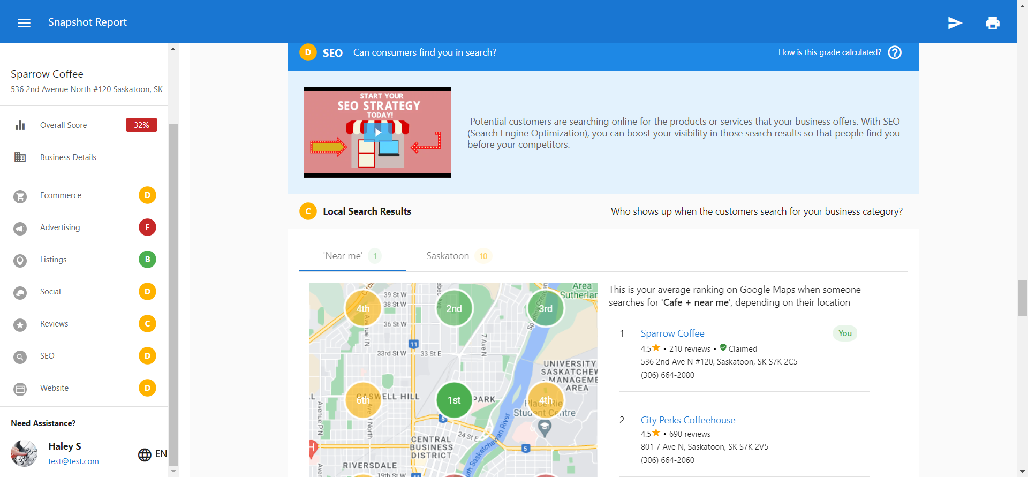Click the 32% overall score badge
Image resolution: width=1028 pixels, height=478 pixels.
141,125
